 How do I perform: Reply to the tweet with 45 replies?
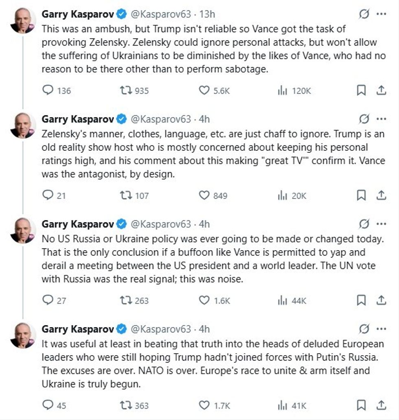coord(48,405)
